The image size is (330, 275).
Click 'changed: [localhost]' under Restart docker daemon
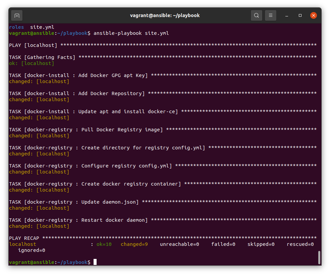[x=39, y=226]
